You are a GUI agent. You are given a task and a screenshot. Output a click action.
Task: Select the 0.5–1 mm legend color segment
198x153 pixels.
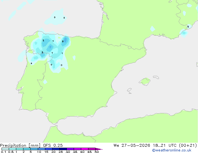click(x=12, y=149)
